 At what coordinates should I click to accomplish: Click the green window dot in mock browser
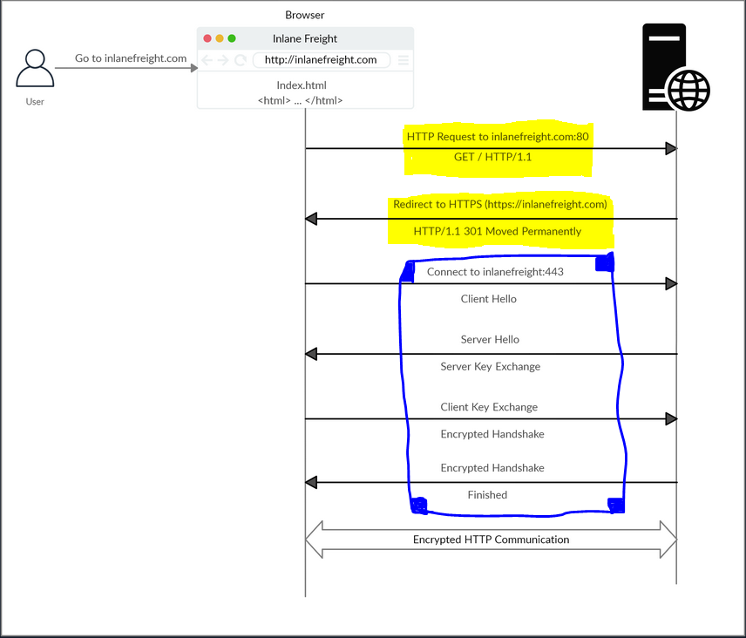click(232, 38)
